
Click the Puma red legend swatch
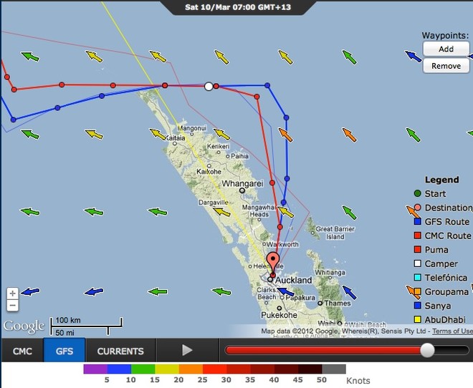(x=418, y=249)
